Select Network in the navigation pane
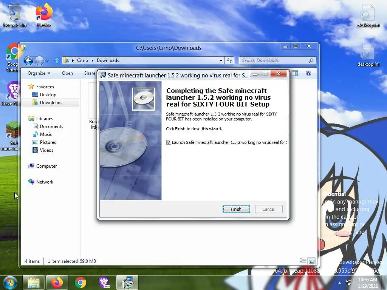This screenshot has width=387, height=290. tap(41, 182)
